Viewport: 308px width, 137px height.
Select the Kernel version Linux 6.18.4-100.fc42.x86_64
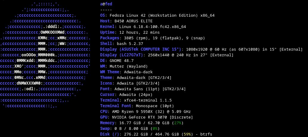pyautogui.click(x=153, y=27)
